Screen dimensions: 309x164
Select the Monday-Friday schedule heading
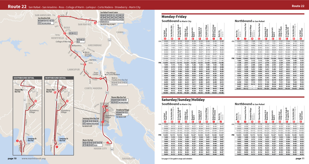pos(174,17)
